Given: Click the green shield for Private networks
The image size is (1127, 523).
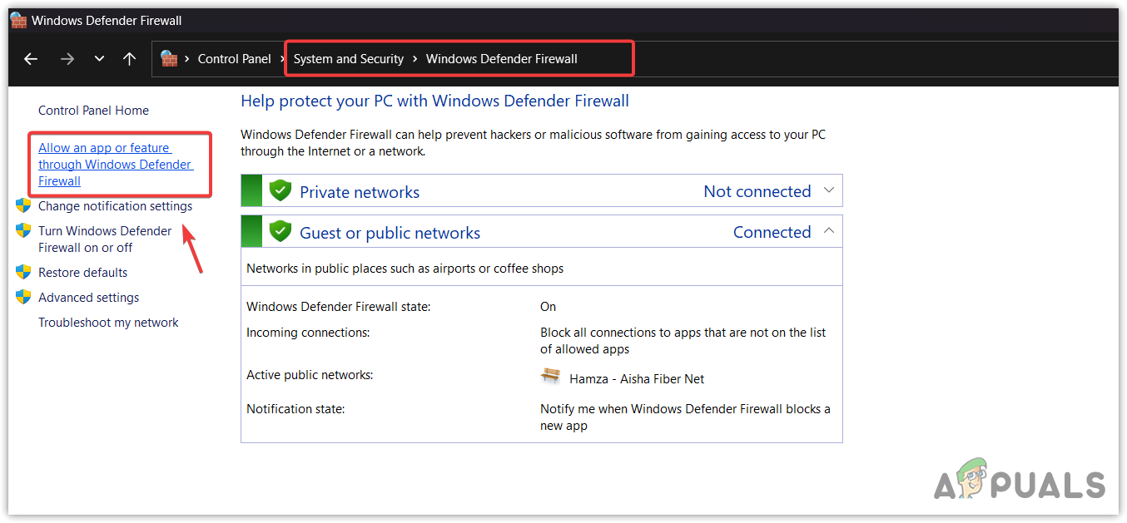Looking at the screenshot, I should pyautogui.click(x=281, y=191).
